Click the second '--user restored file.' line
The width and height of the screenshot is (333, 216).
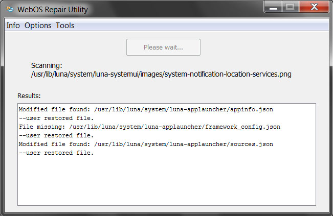tap(56, 135)
